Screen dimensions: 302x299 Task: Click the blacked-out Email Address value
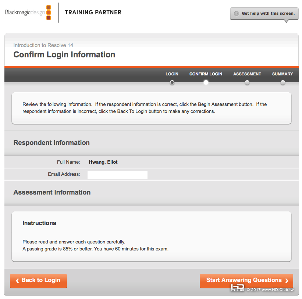click(117, 175)
